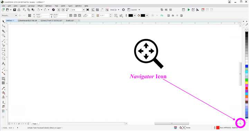This screenshot has height=131, width=249.
Task: Click the Redo arrow icon
Action: pos(45,10)
